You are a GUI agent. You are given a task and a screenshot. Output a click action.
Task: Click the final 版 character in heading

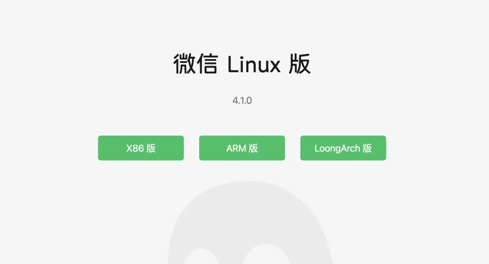tap(299, 64)
